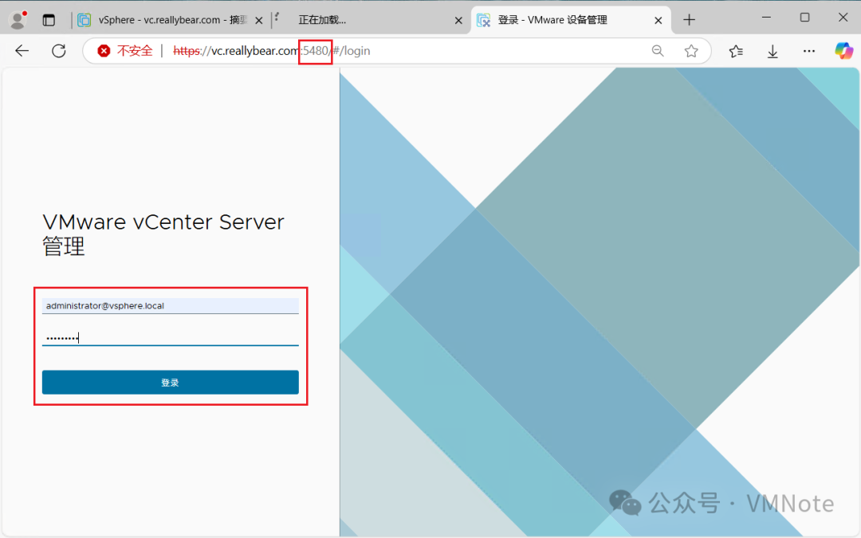
Task: Focus the password input field
Action: pos(171,338)
